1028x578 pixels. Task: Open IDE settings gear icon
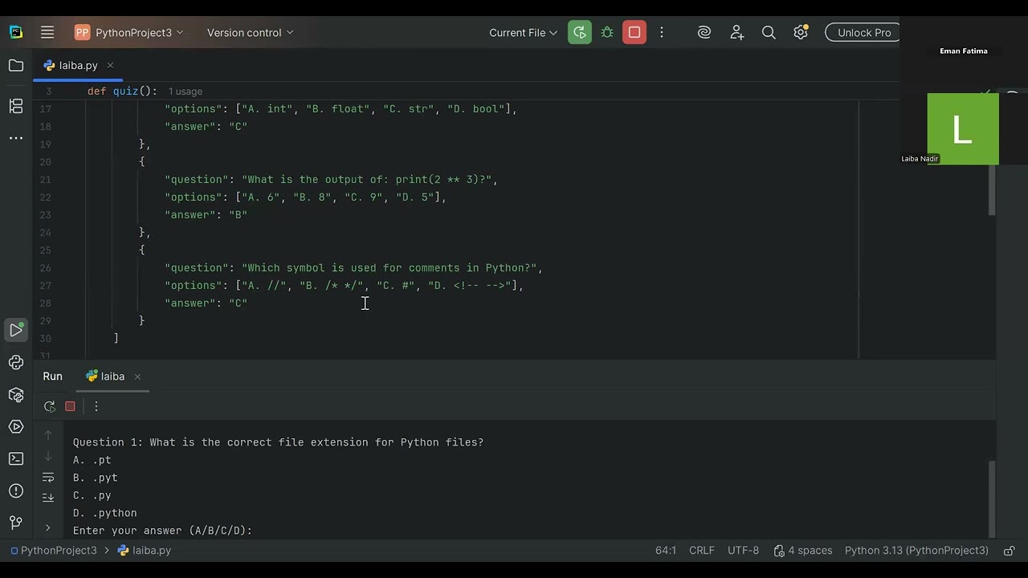click(x=801, y=33)
